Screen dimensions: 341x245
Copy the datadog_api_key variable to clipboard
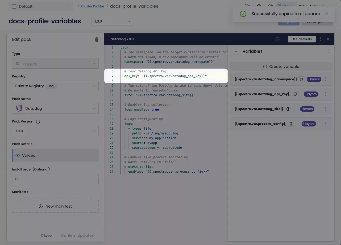pyautogui.click(x=295, y=94)
